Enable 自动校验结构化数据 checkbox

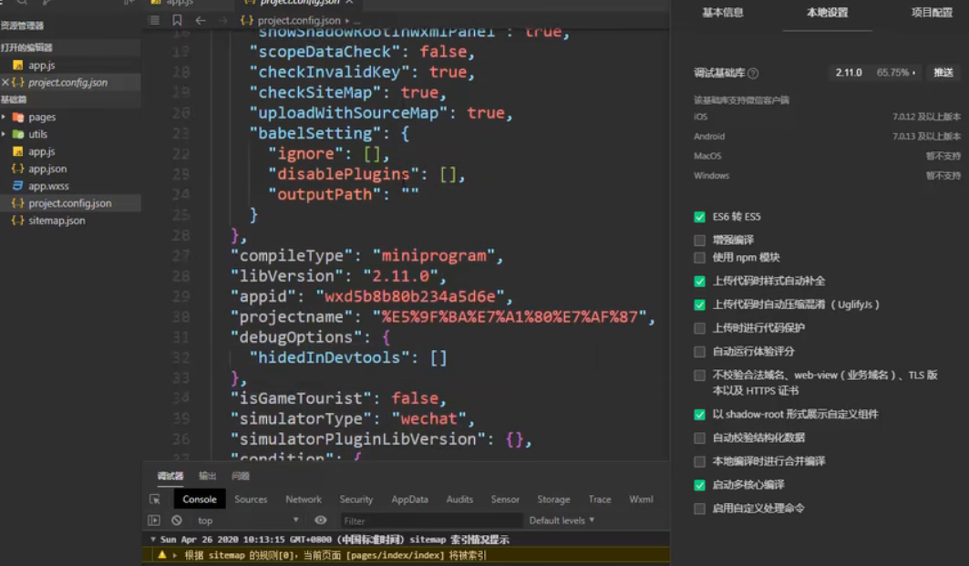point(699,438)
